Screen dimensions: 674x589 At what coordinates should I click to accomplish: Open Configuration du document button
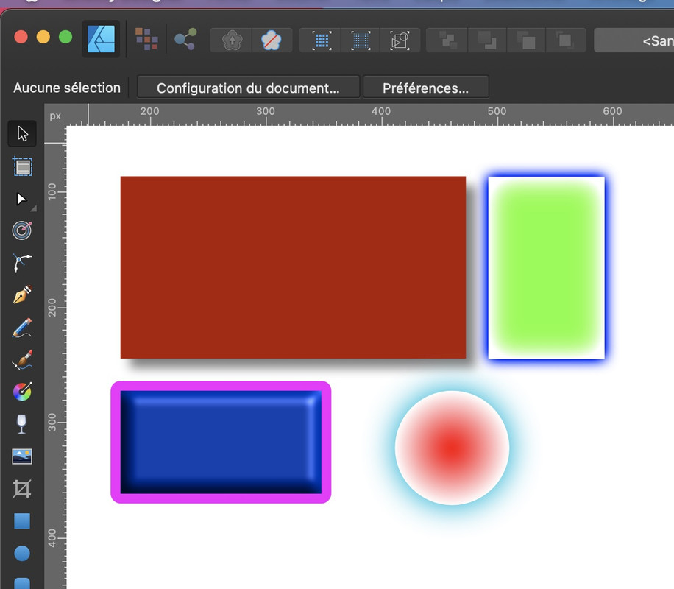click(x=248, y=88)
